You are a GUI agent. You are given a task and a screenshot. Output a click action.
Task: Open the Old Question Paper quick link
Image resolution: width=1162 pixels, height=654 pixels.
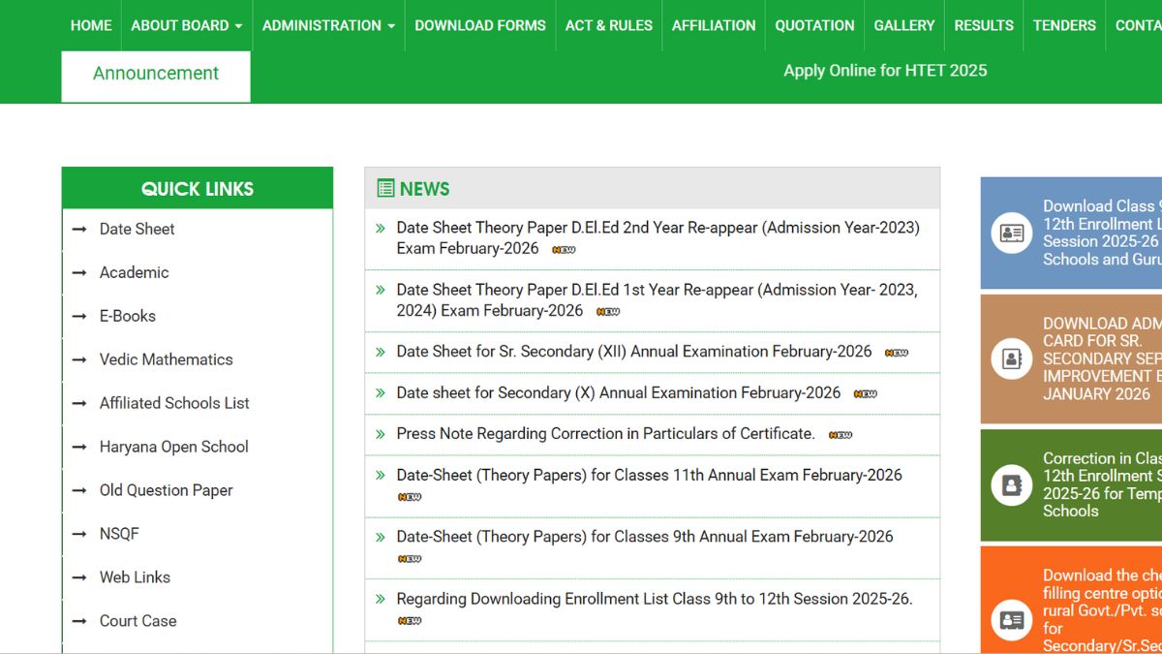(x=166, y=490)
